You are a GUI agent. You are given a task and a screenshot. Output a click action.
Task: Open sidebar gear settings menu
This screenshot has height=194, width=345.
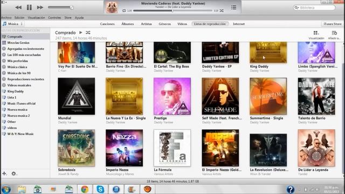pos(13,174)
